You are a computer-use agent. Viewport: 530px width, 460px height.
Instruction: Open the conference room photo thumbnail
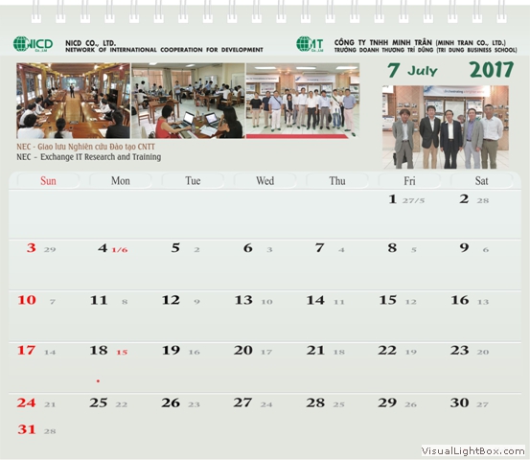click(74, 101)
